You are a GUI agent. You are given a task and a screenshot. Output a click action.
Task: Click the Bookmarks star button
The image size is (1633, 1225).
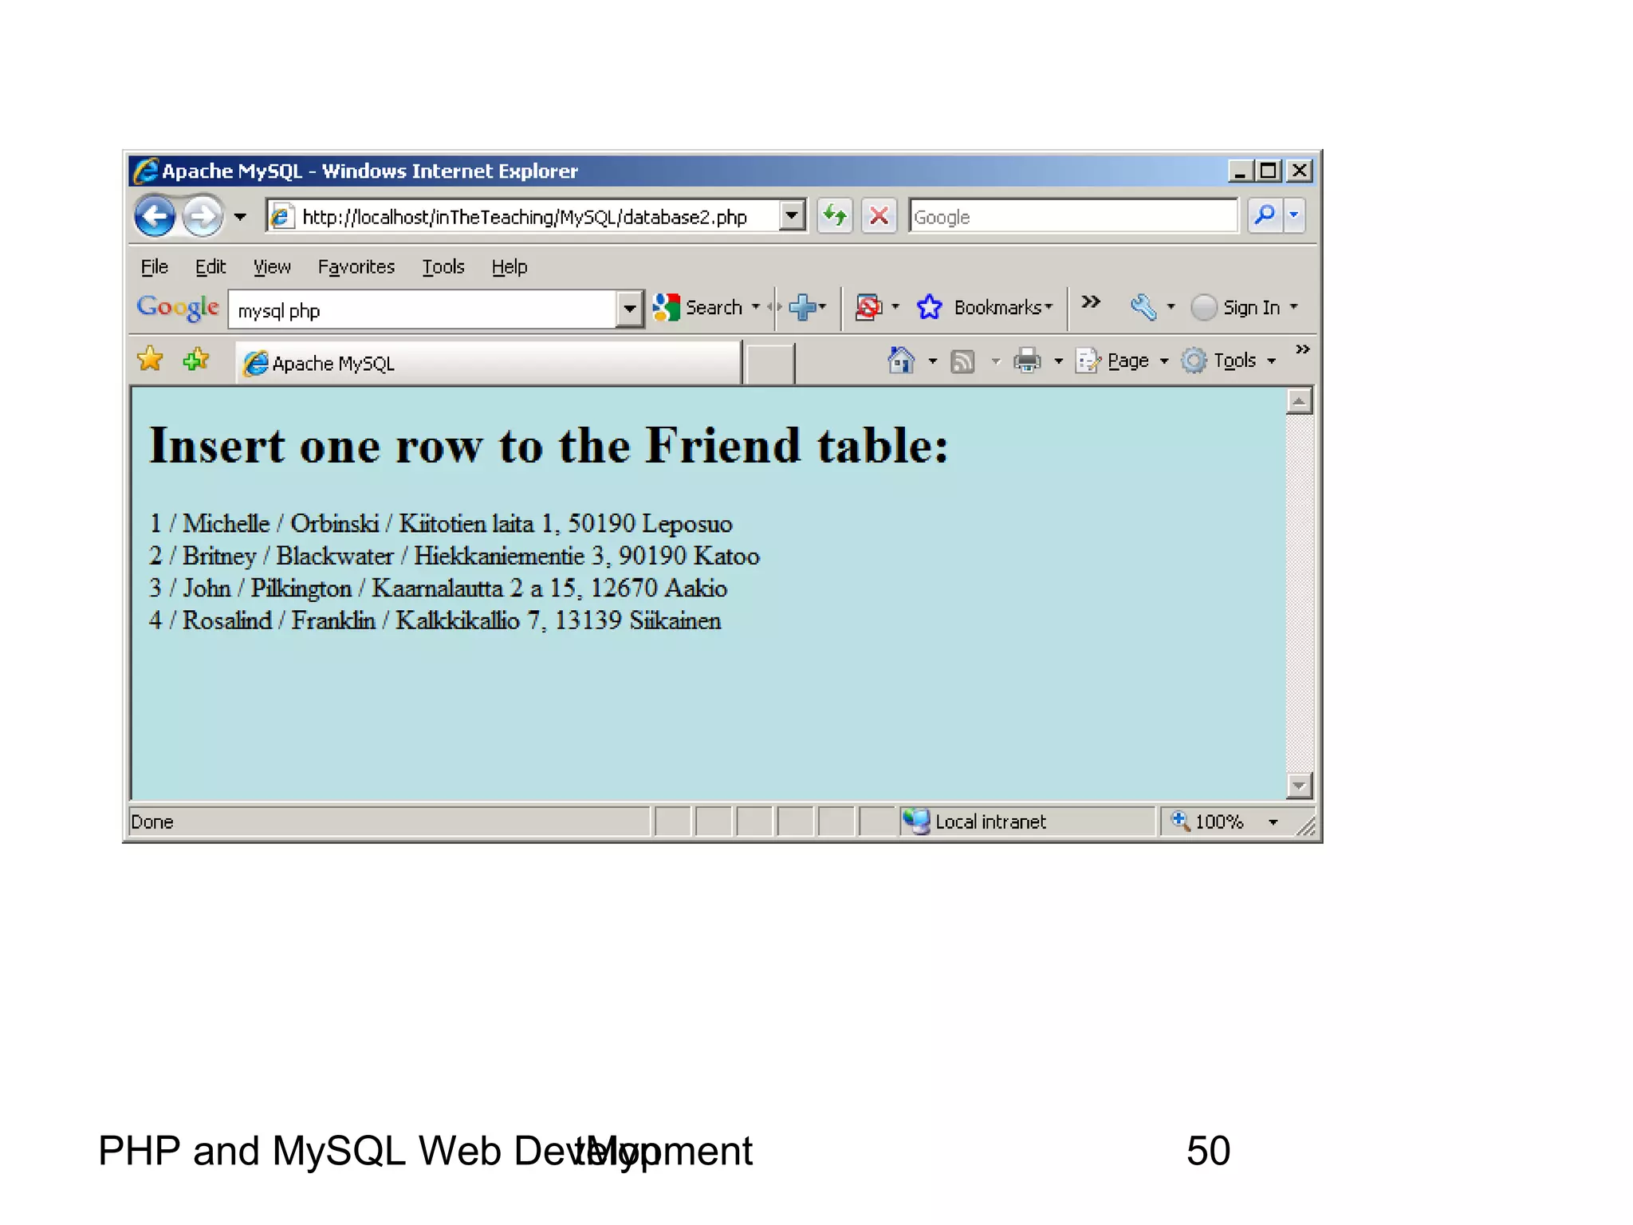pyautogui.click(x=986, y=307)
